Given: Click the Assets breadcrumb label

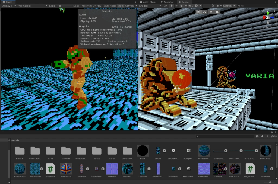Looking at the screenshot, I should (x=15, y=140).
